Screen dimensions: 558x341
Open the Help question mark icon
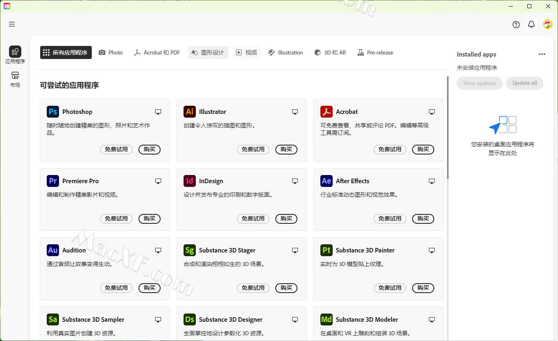[516, 25]
